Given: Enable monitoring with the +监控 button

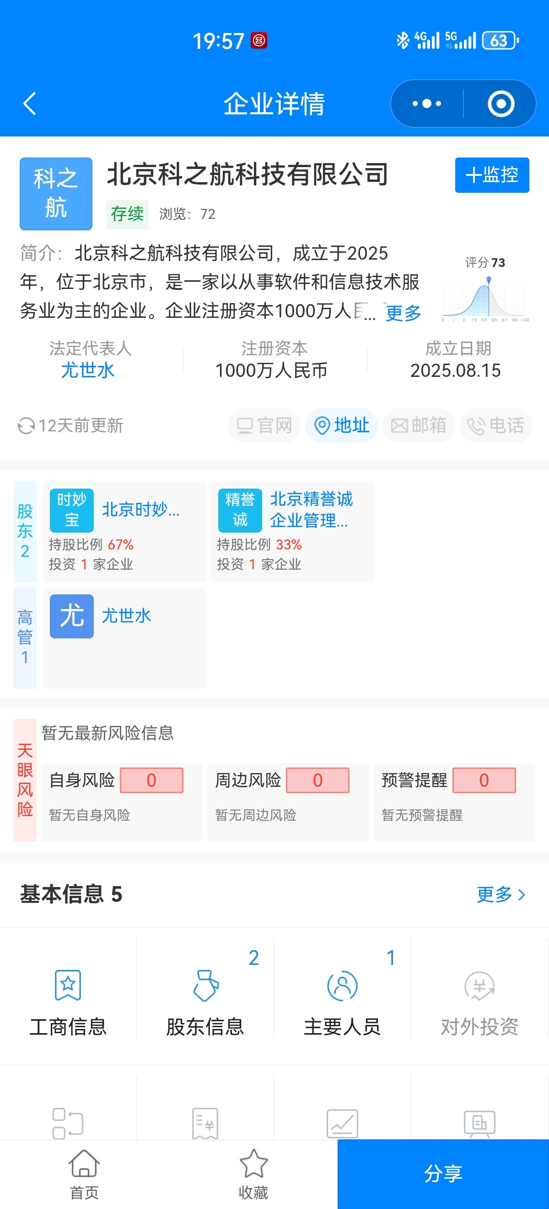Looking at the screenshot, I should [x=492, y=175].
